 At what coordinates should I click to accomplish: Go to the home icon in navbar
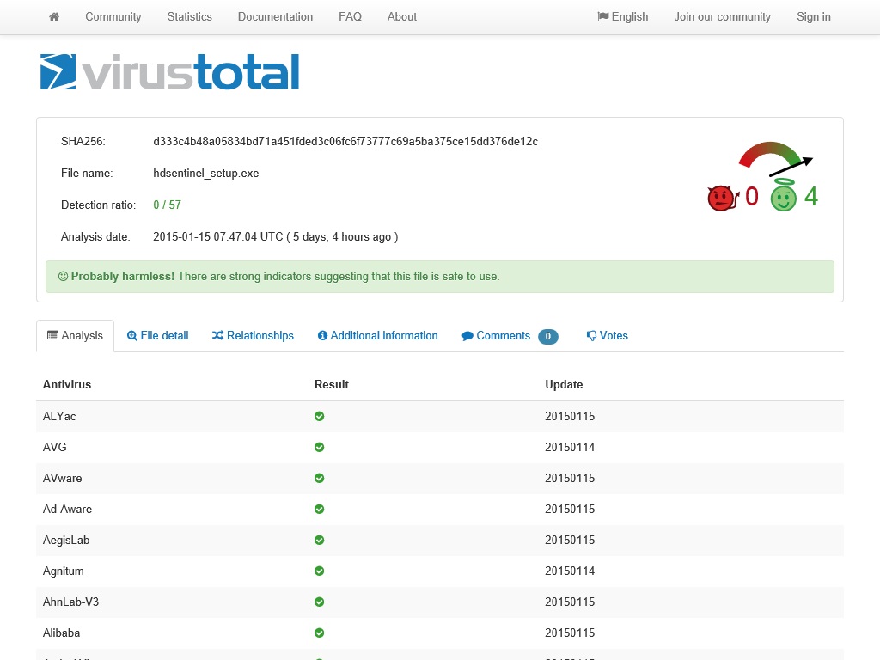[54, 17]
